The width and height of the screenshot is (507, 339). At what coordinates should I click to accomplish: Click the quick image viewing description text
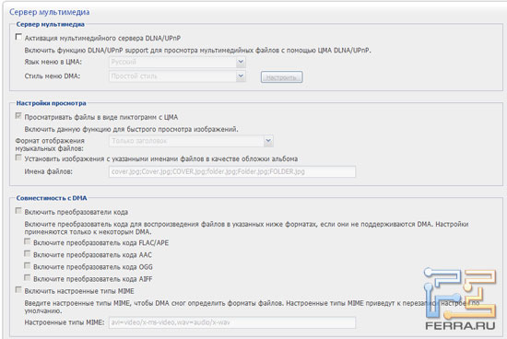pyautogui.click(x=131, y=129)
